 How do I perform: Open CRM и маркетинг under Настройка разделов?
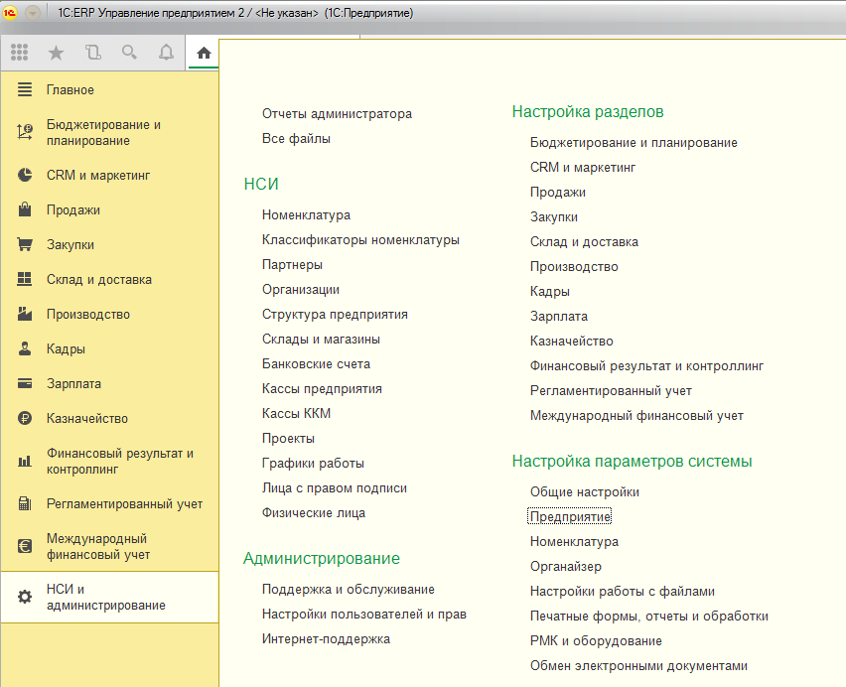pyautogui.click(x=583, y=168)
